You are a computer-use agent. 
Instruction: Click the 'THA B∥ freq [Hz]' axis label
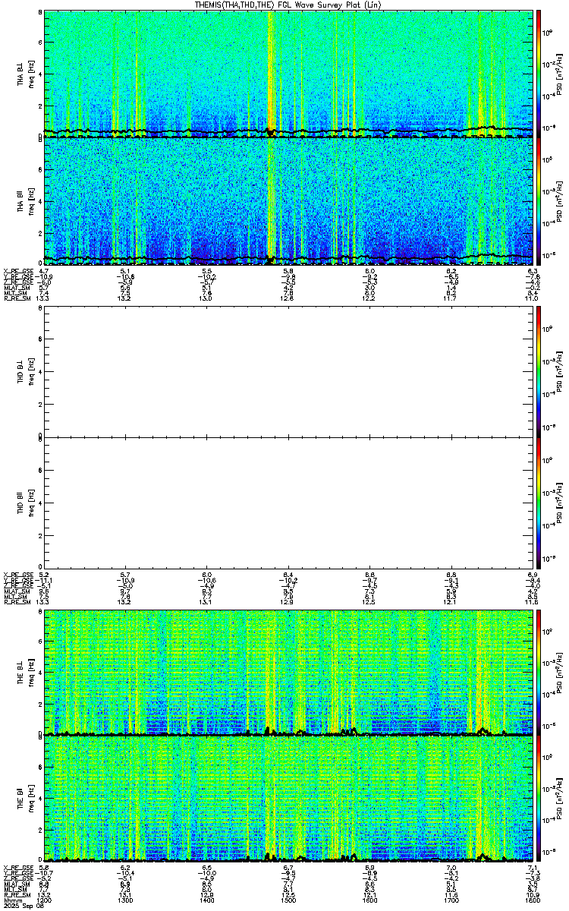[26, 201]
